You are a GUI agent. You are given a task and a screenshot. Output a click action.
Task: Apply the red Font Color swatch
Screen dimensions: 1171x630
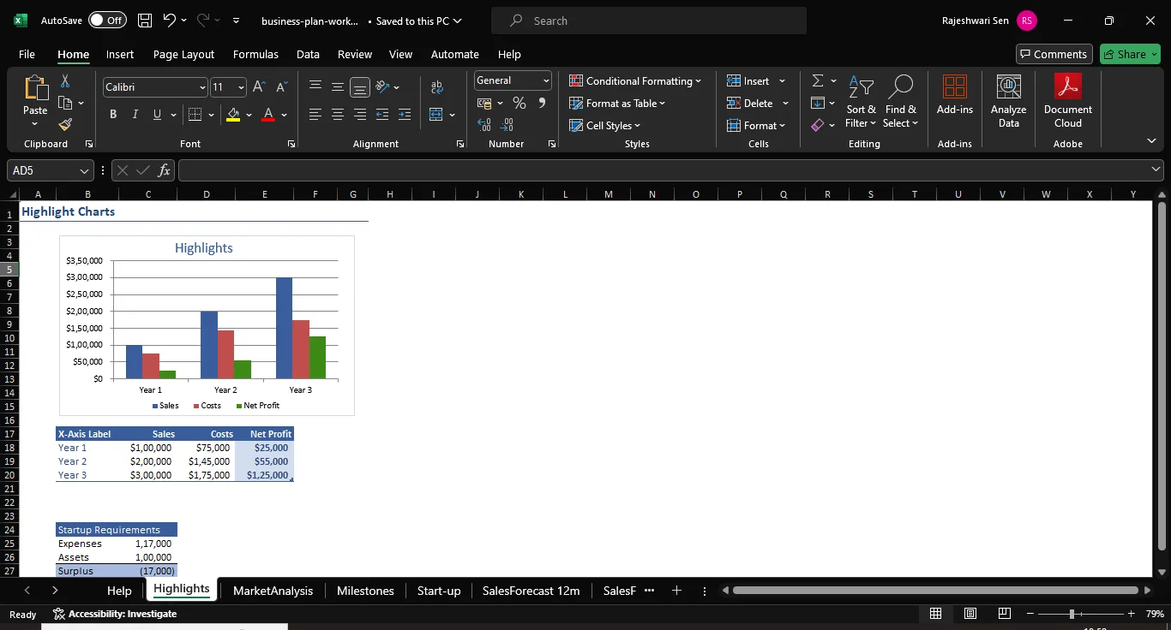tap(268, 115)
